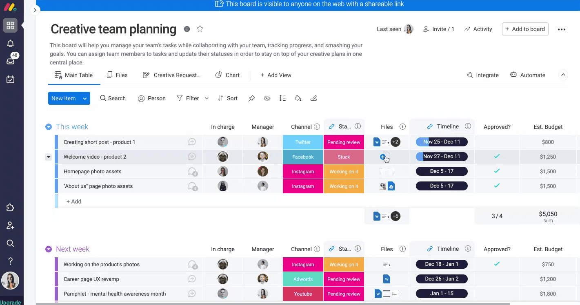This screenshot has height=305, width=580.
Task: Toggle the hidden columns eye icon
Action: pos(267,98)
